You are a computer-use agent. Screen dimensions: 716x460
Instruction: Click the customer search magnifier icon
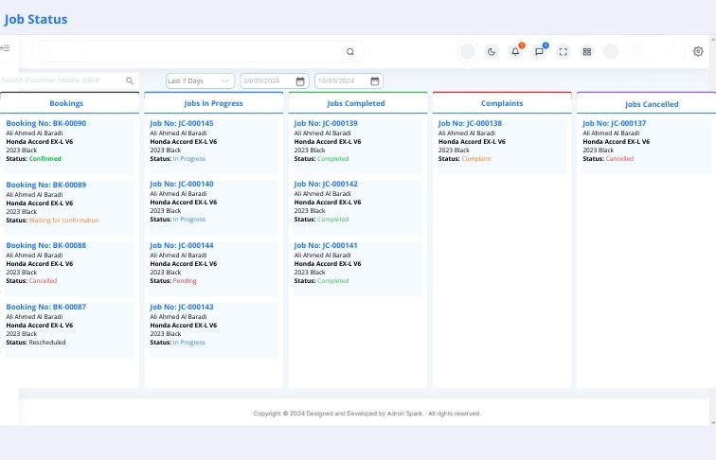tap(130, 80)
